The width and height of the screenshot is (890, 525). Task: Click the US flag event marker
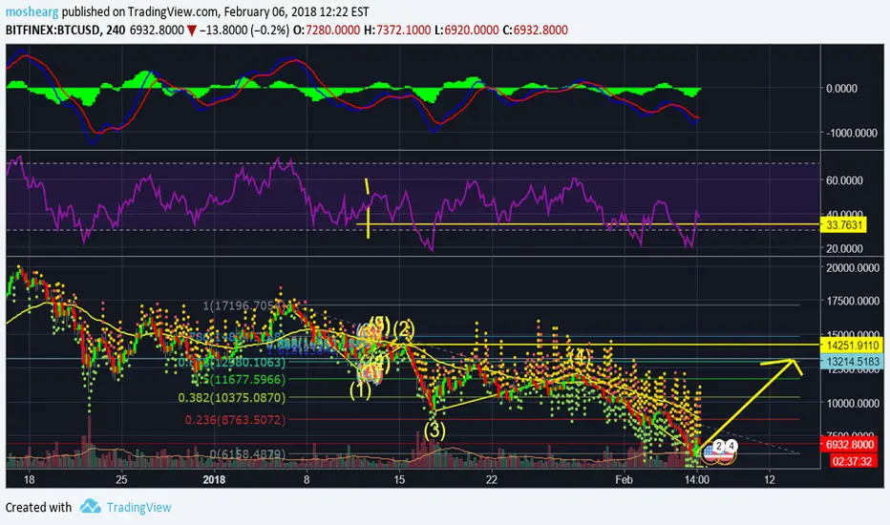pyautogui.click(x=710, y=452)
